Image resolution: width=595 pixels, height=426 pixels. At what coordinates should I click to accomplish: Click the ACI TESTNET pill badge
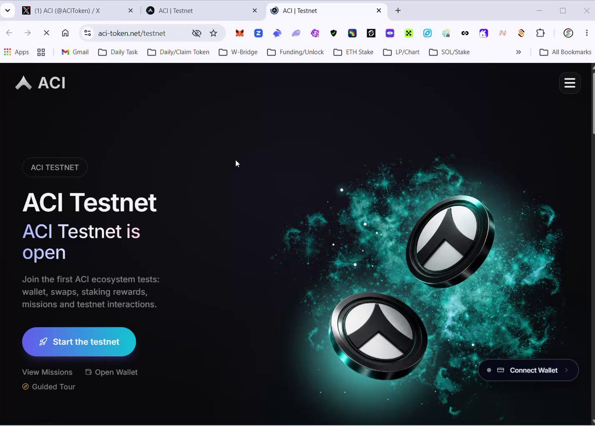pyautogui.click(x=55, y=167)
